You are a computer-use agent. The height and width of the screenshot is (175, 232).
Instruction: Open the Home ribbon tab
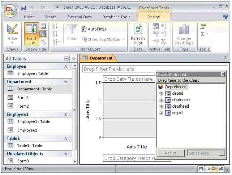(29, 17)
